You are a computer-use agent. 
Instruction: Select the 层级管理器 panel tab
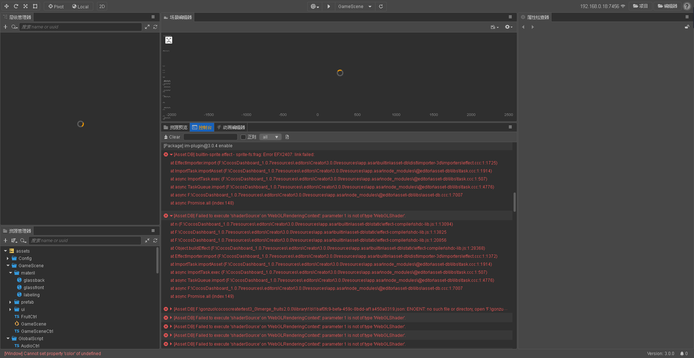(x=17, y=17)
